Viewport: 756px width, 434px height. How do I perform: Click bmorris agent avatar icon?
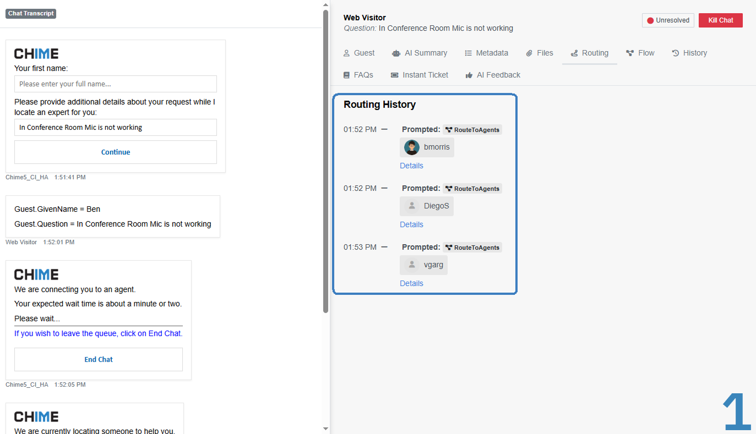[x=412, y=147]
